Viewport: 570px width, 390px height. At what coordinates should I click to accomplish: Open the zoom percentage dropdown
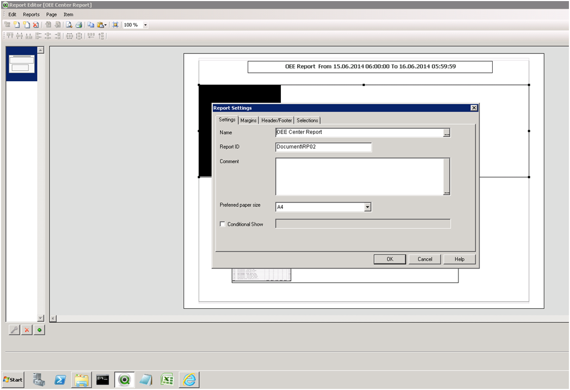click(x=145, y=25)
